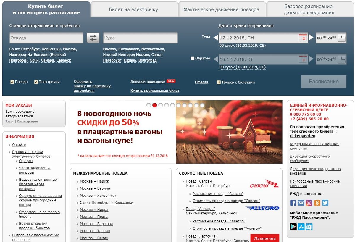Viewport: 355px width, 242px height.
Task: Select the second banner slide dot
Action: pyautogui.click(x=155, y=105)
